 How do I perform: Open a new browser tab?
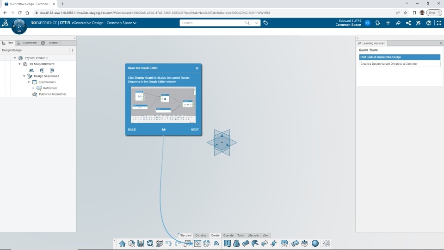[x=62, y=4]
